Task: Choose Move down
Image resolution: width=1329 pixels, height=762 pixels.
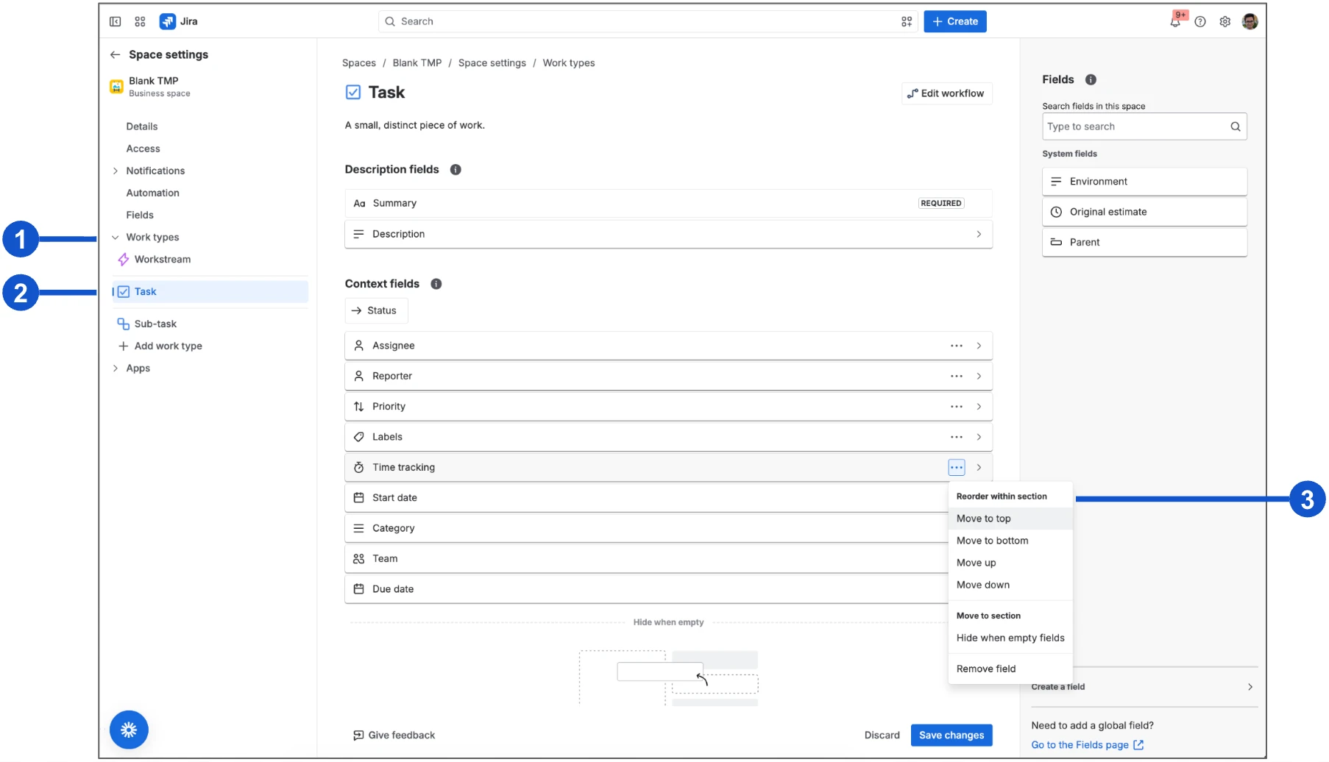Action: pyautogui.click(x=1010, y=585)
